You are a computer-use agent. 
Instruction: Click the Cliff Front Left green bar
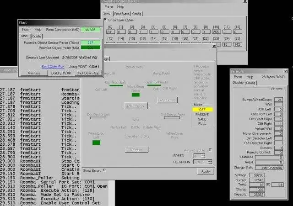tap(116, 85)
